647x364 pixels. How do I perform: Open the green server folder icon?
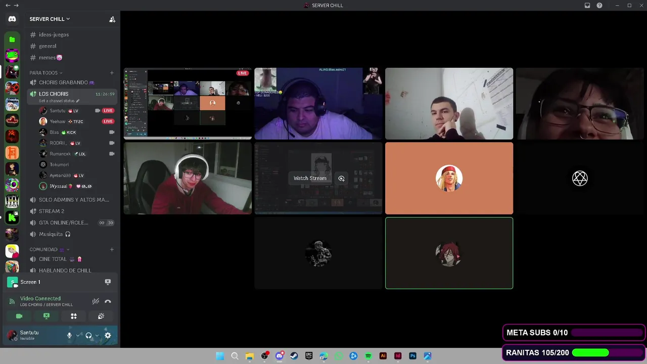[x=12, y=39]
